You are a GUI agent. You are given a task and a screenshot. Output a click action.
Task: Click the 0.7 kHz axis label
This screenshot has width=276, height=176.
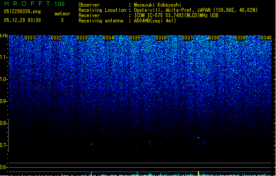coord(4,145)
